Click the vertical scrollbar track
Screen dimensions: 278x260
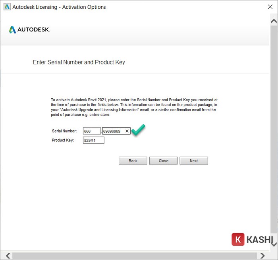click(x=273, y=131)
